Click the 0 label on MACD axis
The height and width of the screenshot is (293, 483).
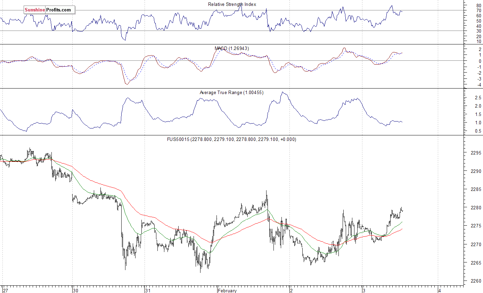coord(480,61)
